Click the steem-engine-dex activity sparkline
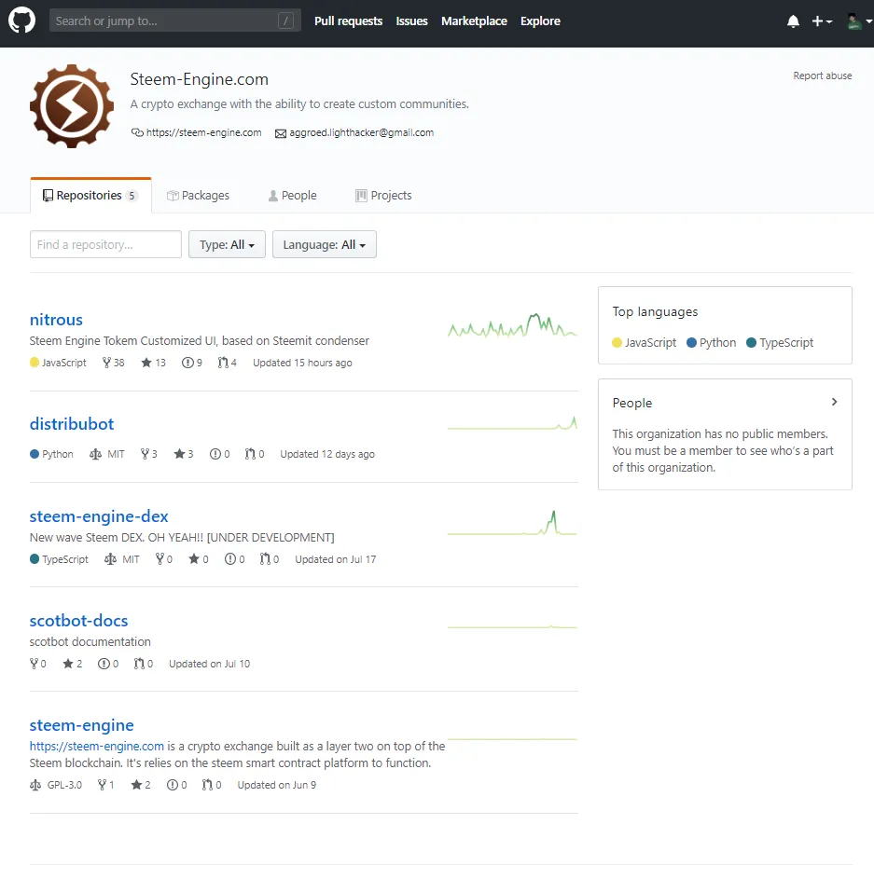Screen dimensions: 874x879 512,523
